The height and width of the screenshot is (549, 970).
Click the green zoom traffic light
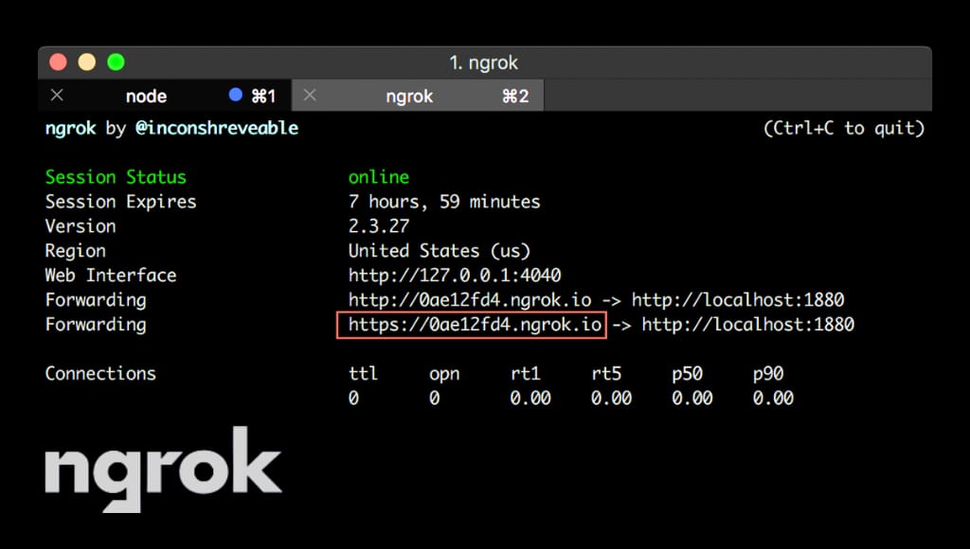coord(115,62)
